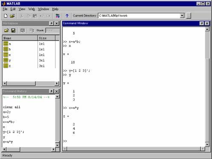The image size is (212, 159).
Task: Click the Undo arrow icon
Action: click(42, 16)
